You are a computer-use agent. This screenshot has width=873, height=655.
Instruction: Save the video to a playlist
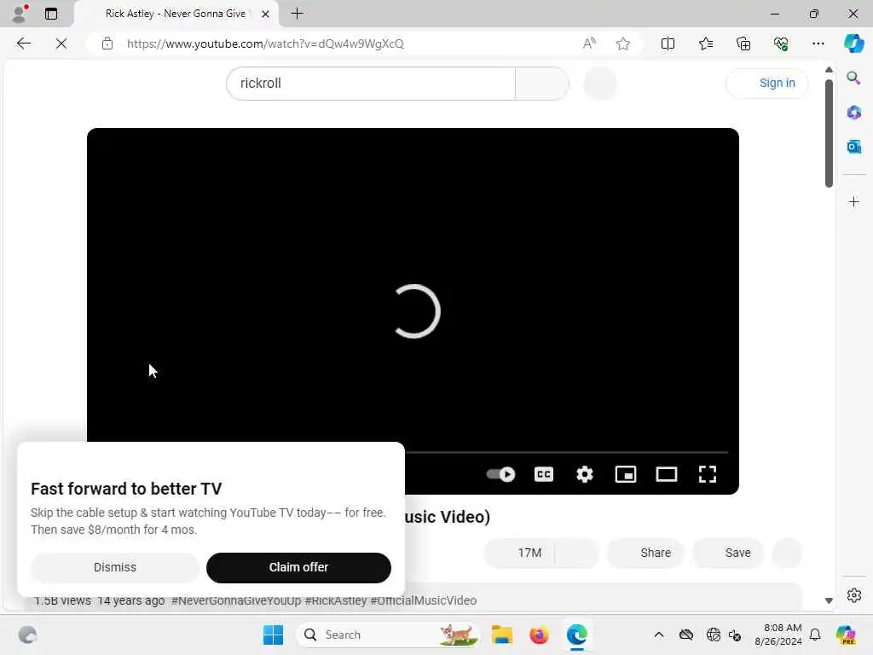point(728,553)
